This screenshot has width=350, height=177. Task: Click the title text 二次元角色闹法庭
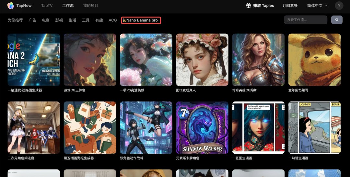click(x=21, y=158)
